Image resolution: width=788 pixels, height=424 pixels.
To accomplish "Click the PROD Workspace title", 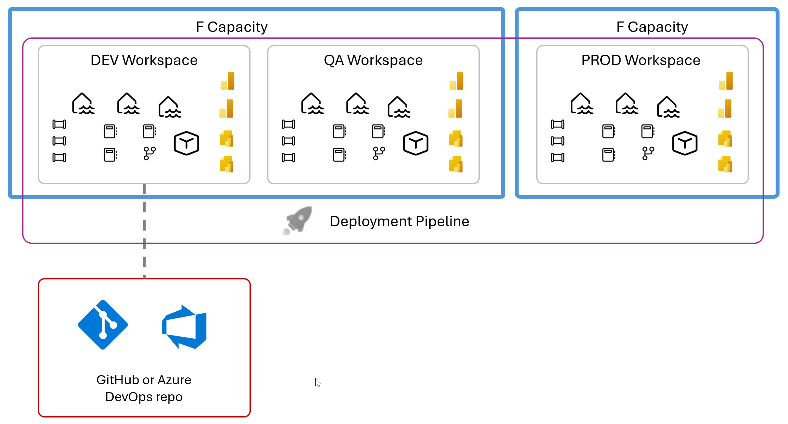I will tap(641, 60).
